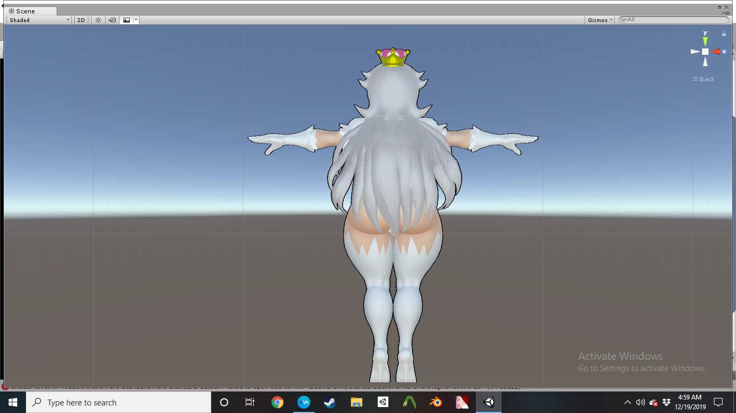The image size is (736, 413).
Task: Expand the Gizmos dropdown menu
Action: point(600,20)
